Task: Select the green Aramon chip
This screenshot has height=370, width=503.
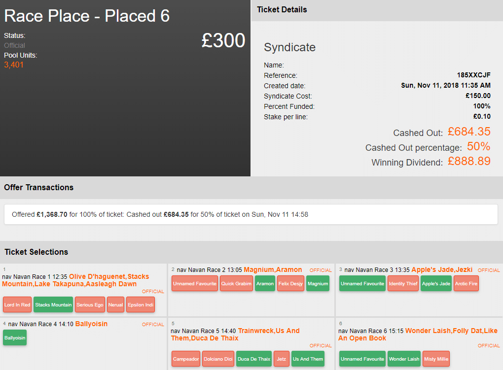Action: click(x=265, y=284)
